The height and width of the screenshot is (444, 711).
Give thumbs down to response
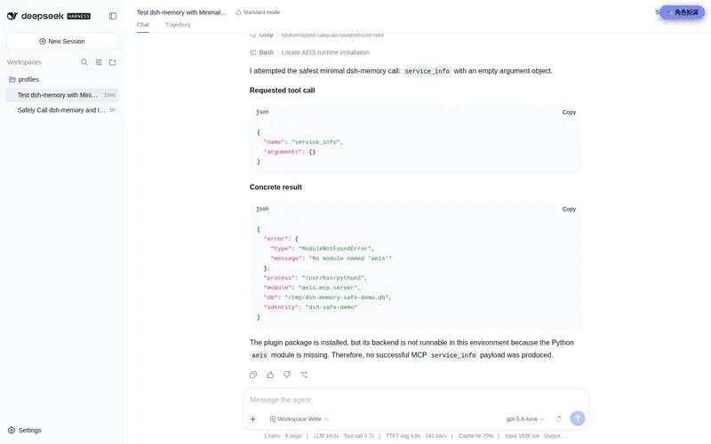pyautogui.click(x=287, y=375)
